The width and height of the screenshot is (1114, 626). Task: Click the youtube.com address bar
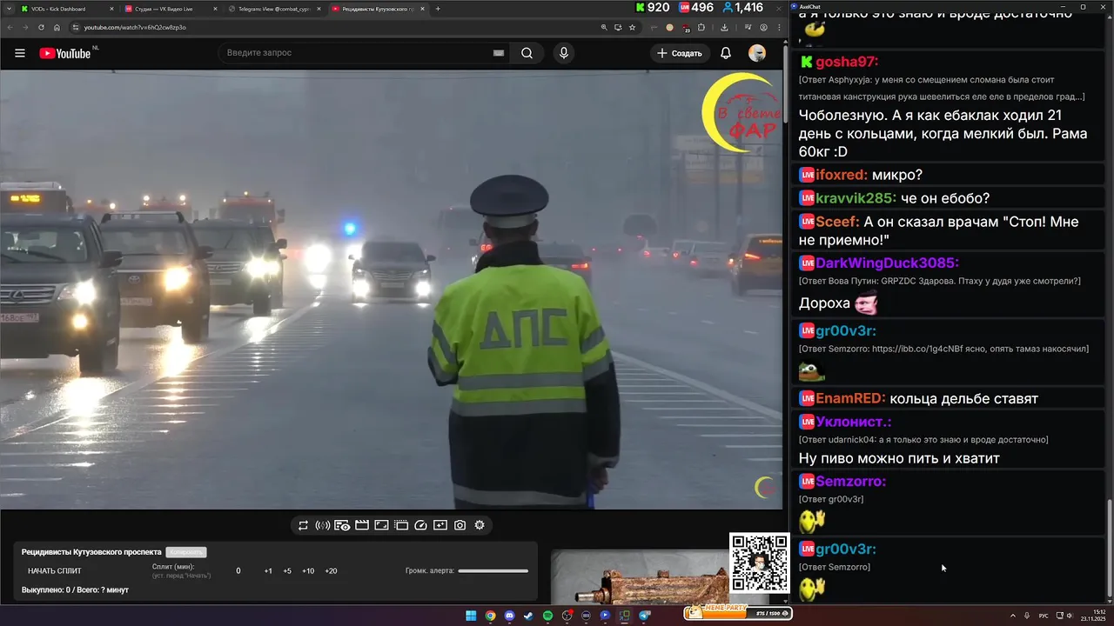[331, 27]
